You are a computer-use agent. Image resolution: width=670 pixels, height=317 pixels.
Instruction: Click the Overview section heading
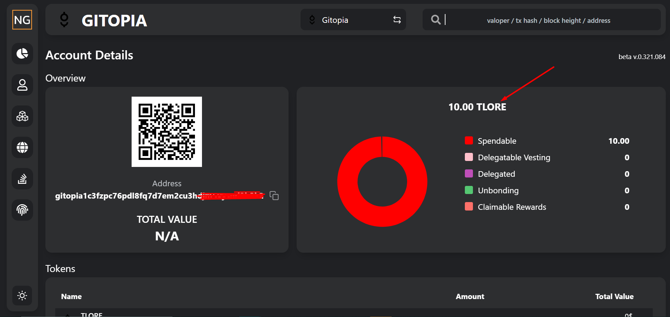(65, 78)
